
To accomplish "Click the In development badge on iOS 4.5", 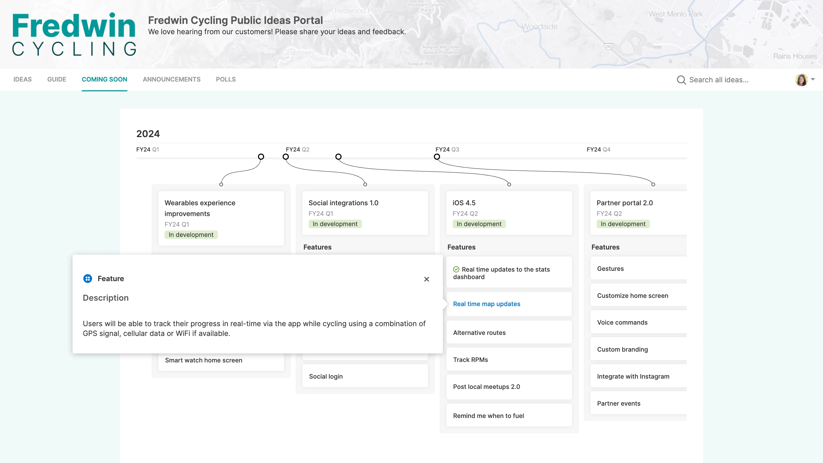I will click(479, 224).
